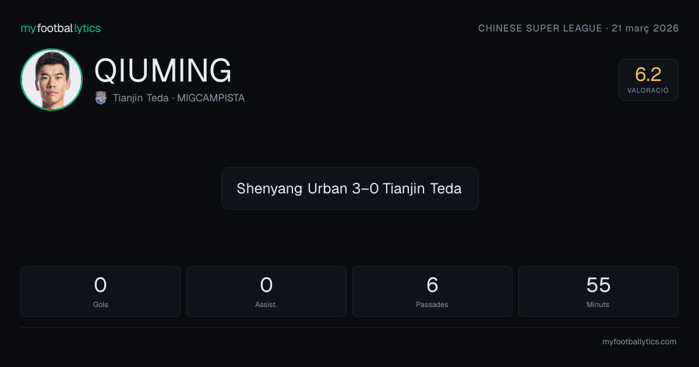Click the myfootballytics.com footer link
This screenshot has height=367, width=699.
click(639, 342)
